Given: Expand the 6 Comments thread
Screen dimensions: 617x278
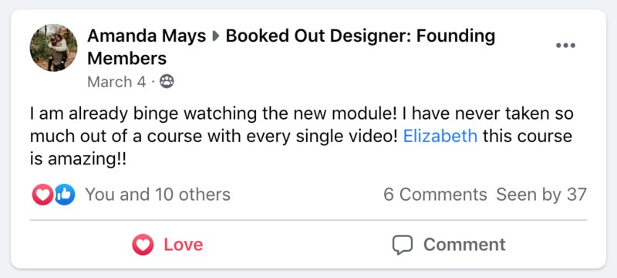Looking at the screenshot, I should click(435, 195).
